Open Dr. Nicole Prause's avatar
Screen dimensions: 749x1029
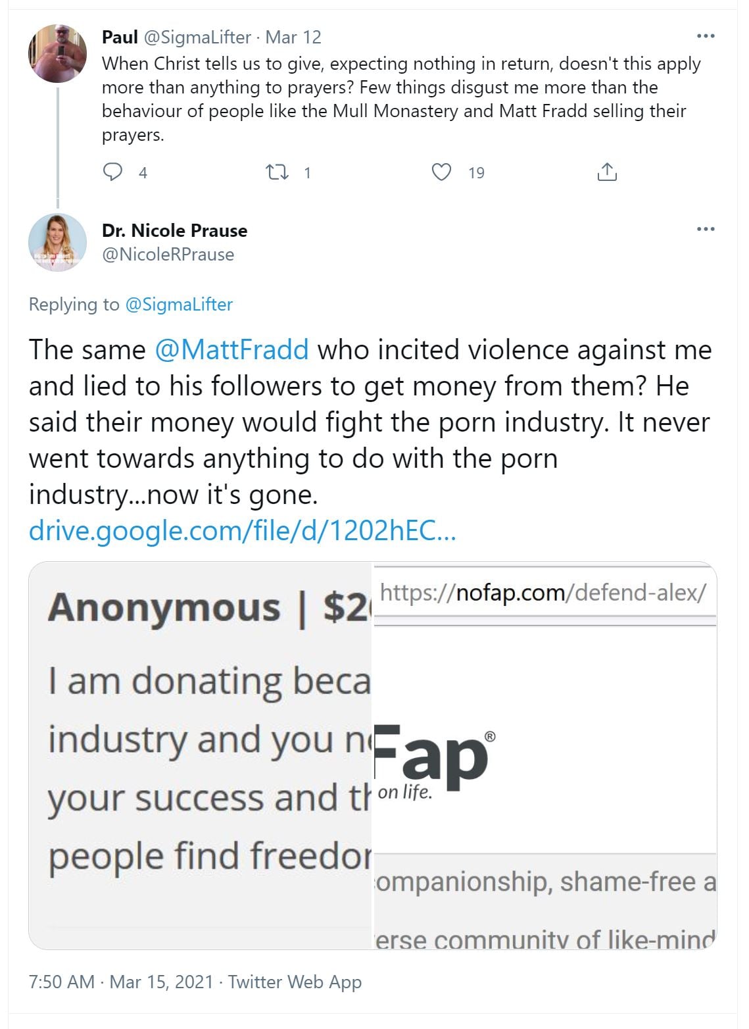click(x=58, y=242)
